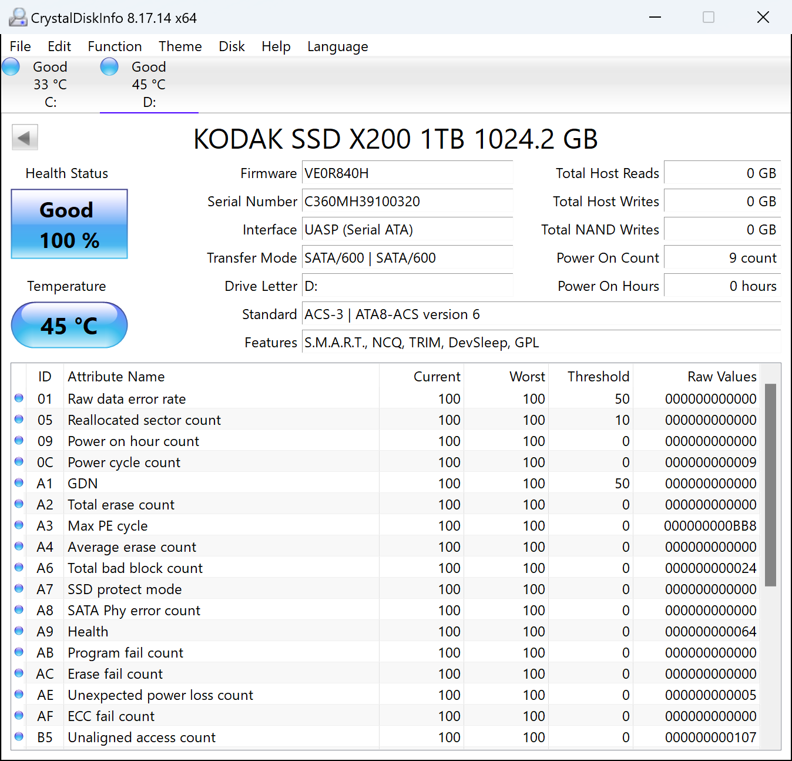The height and width of the screenshot is (761, 792).
Task: Click the Raw Values column header
Action: tap(721, 377)
